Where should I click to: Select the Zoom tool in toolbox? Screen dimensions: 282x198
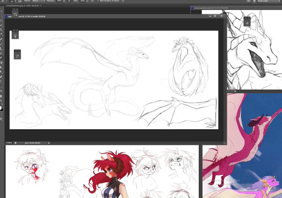[1, 100]
